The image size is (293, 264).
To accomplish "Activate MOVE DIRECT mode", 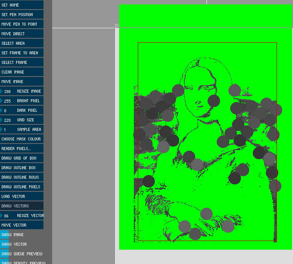I will [22, 33].
